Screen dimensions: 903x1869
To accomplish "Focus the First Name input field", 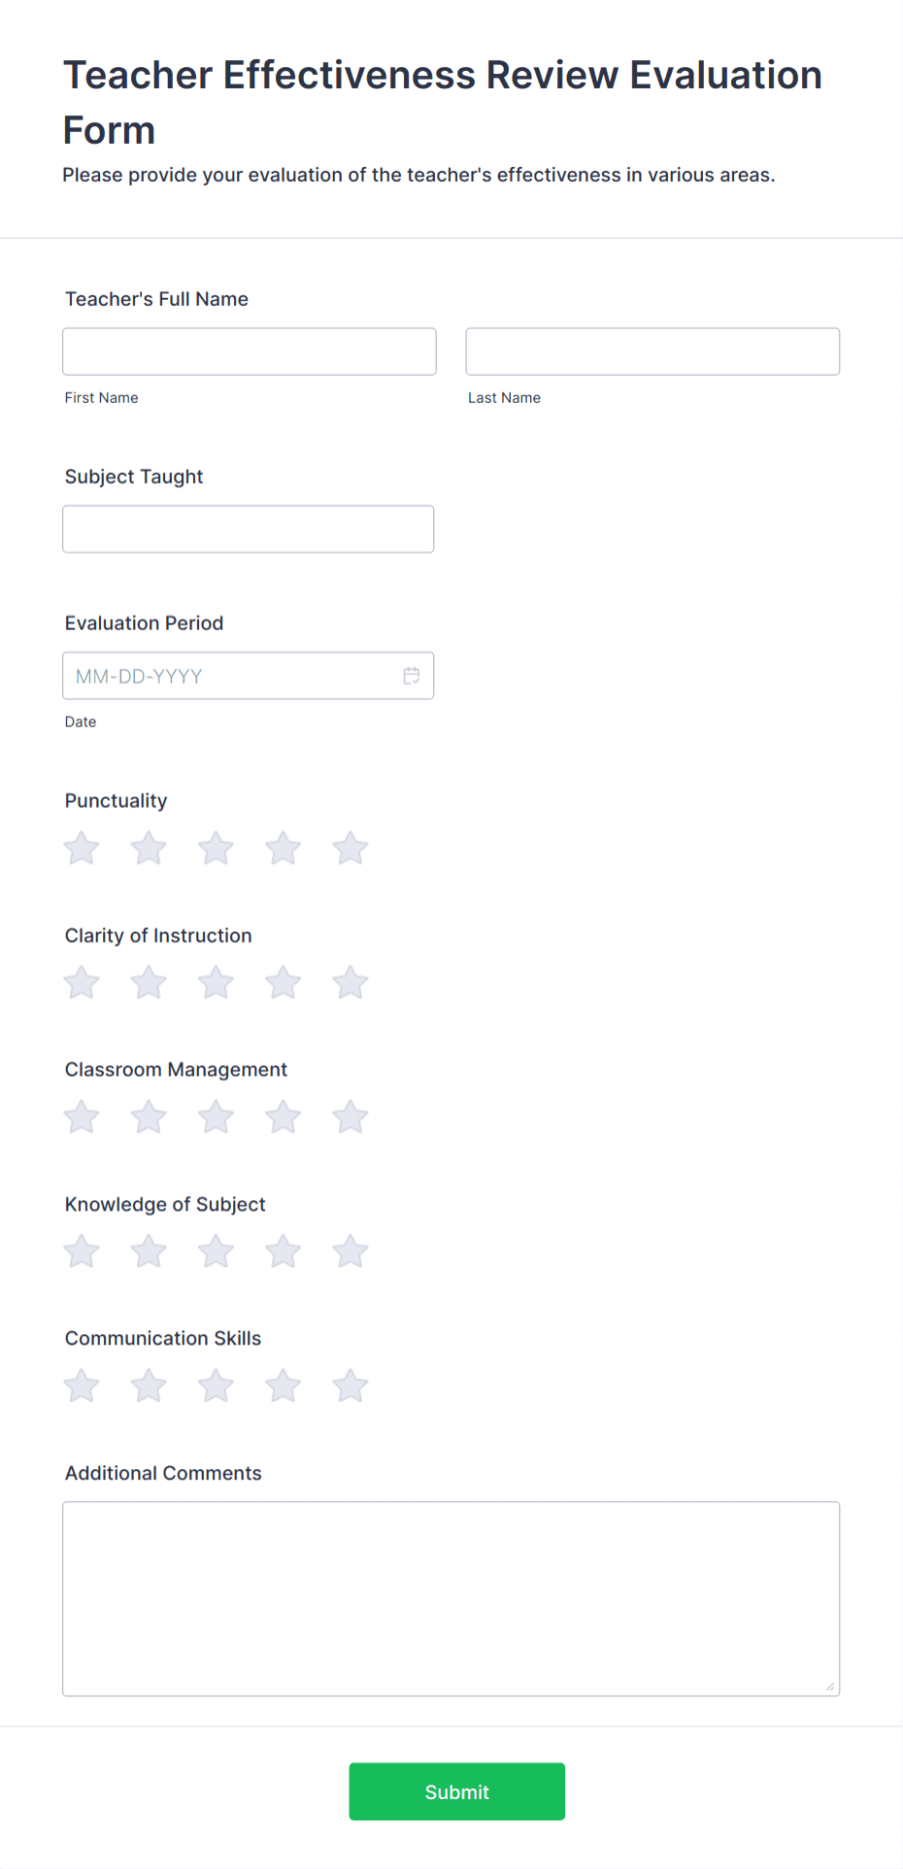I will click(x=249, y=350).
